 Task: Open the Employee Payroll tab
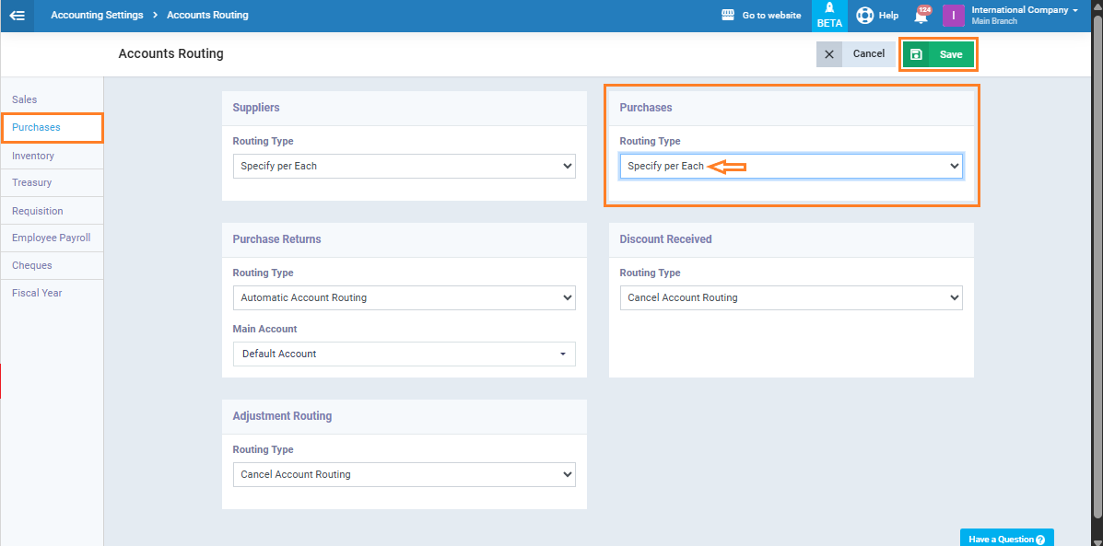click(x=51, y=238)
